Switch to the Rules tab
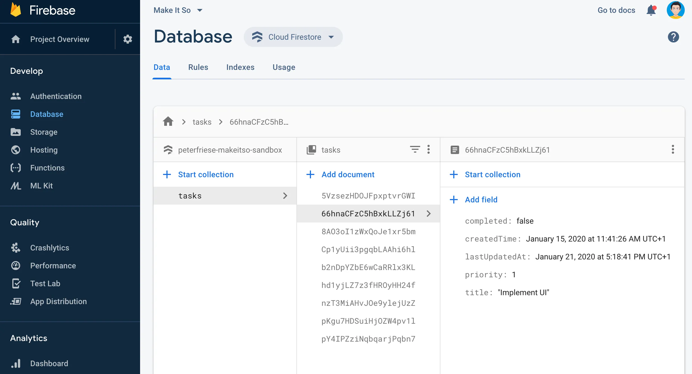This screenshot has height=374, width=692. [198, 67]
